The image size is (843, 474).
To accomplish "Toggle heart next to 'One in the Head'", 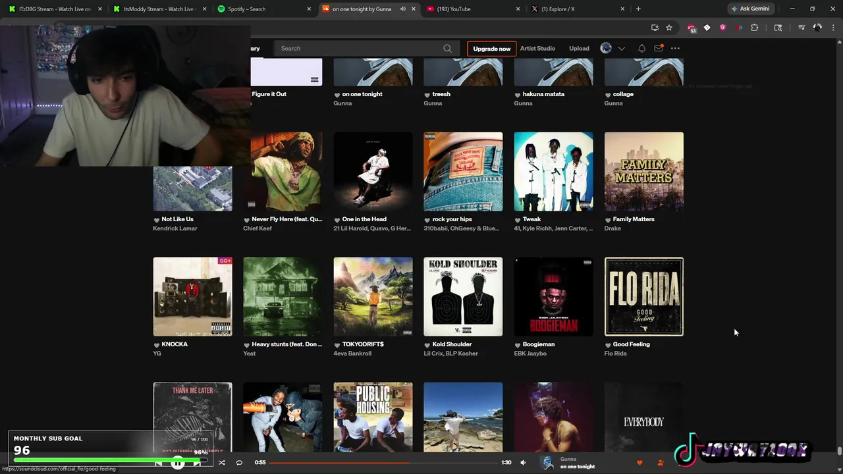I will coord(337,220).
